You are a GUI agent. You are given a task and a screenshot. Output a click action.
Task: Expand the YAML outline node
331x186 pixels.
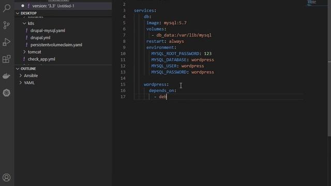pyautogui.click(x=21, y=83)
